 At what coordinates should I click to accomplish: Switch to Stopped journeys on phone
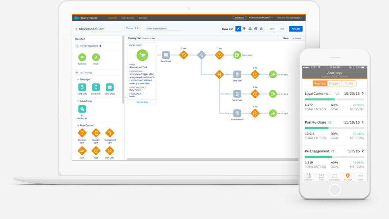point(335,83)
